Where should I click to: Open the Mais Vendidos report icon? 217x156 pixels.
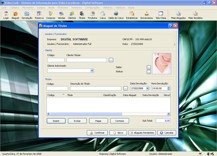195,15
